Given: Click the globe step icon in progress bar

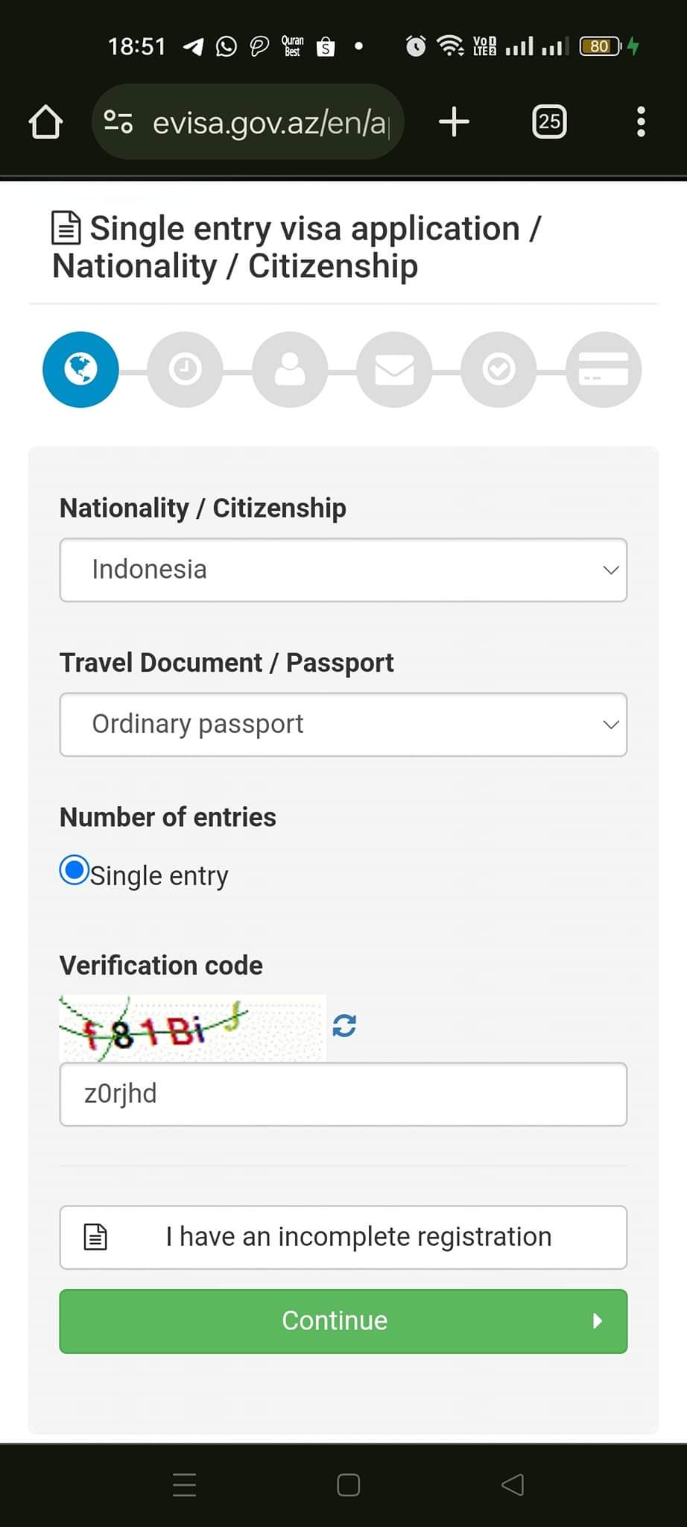Looking at the screenshot, I should tap(80, 369).
